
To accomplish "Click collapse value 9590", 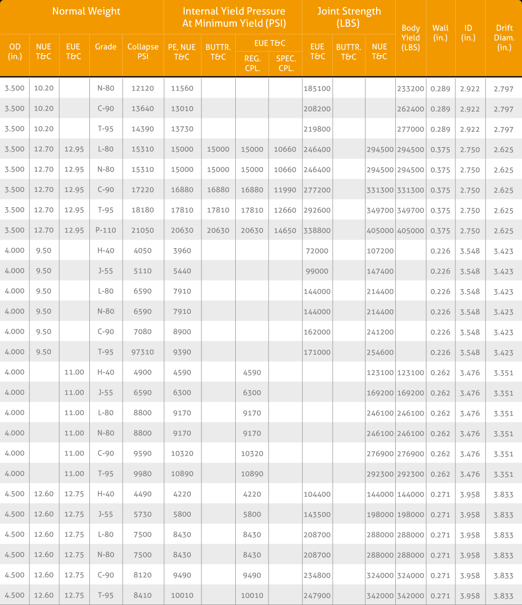I will coord(143,454).
